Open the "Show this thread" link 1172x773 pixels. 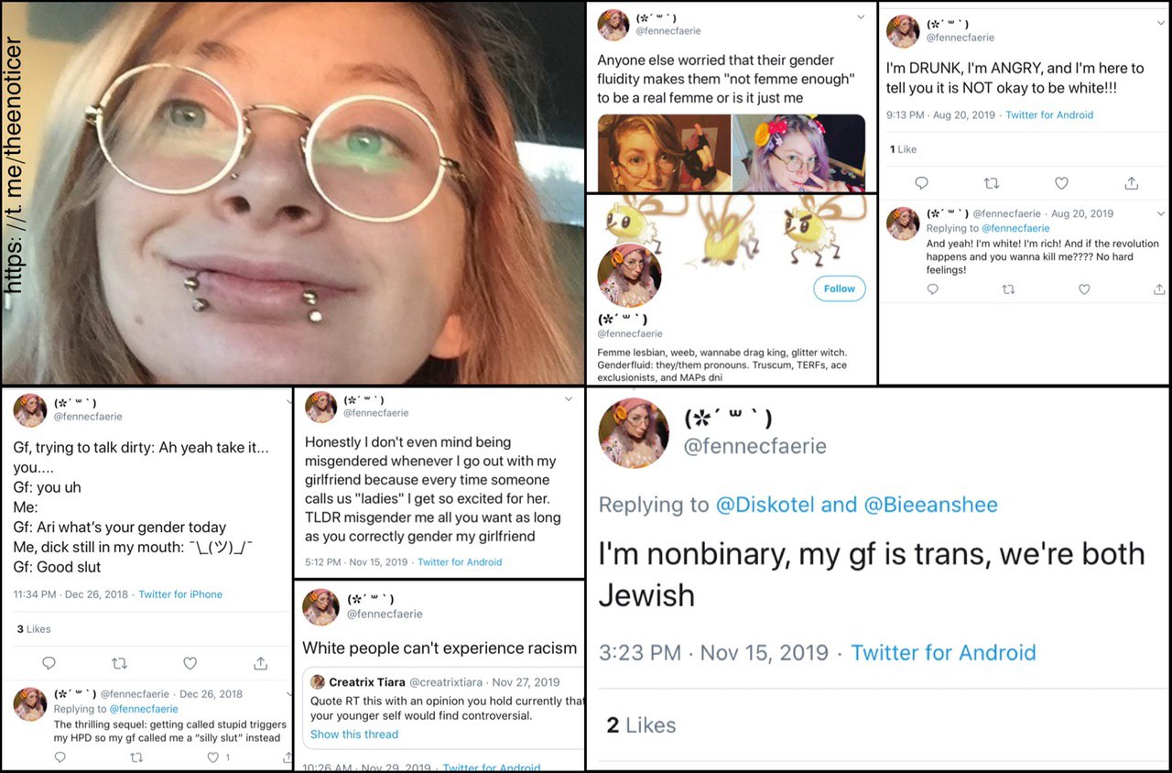tap(353, 735)
